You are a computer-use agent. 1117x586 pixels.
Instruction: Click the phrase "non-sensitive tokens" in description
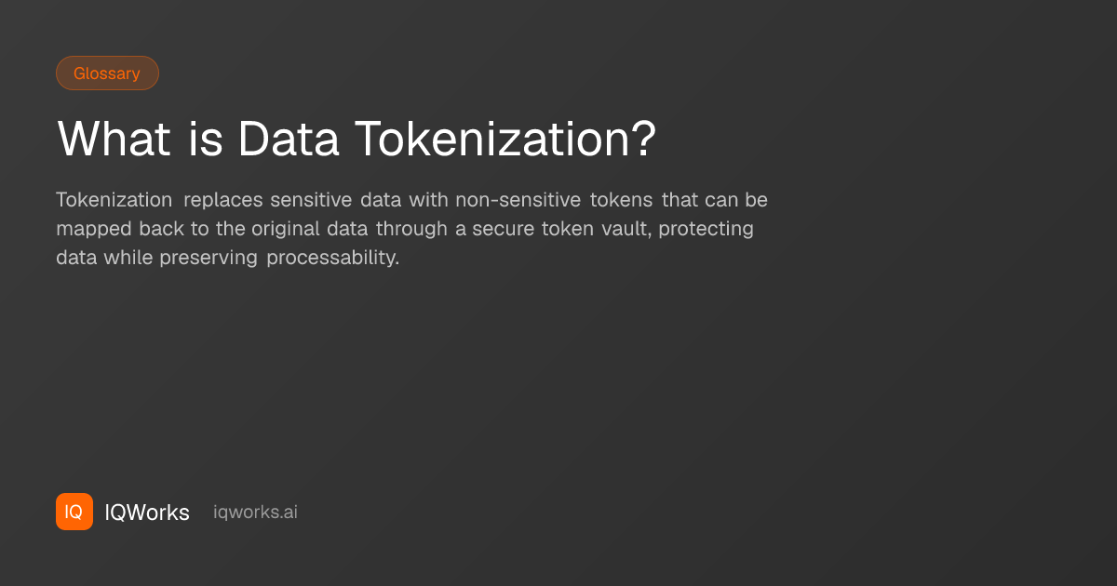pyautogui.click(x=554, y=200)
